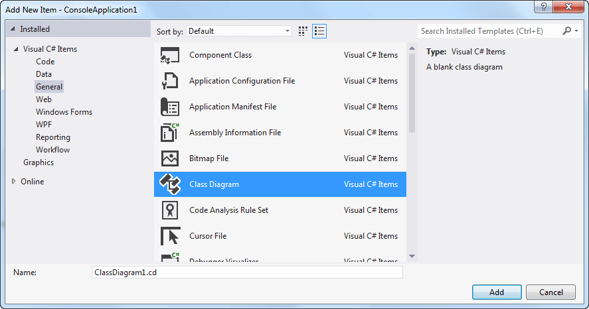The image size is (589, 309).
Task: Click the 'Assembly Information File' name
Action: coord(235,133)
